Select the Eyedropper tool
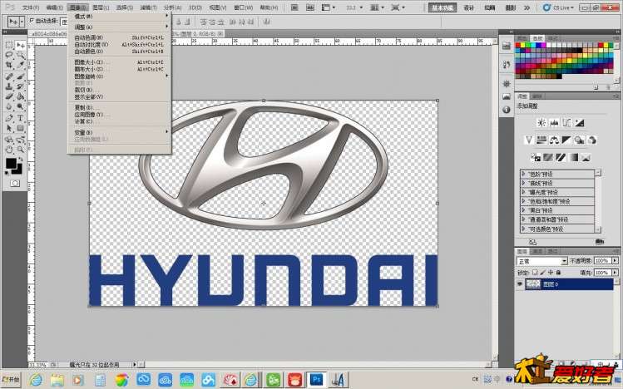This screenshot has width=623, height=389. tap(20, 66)
